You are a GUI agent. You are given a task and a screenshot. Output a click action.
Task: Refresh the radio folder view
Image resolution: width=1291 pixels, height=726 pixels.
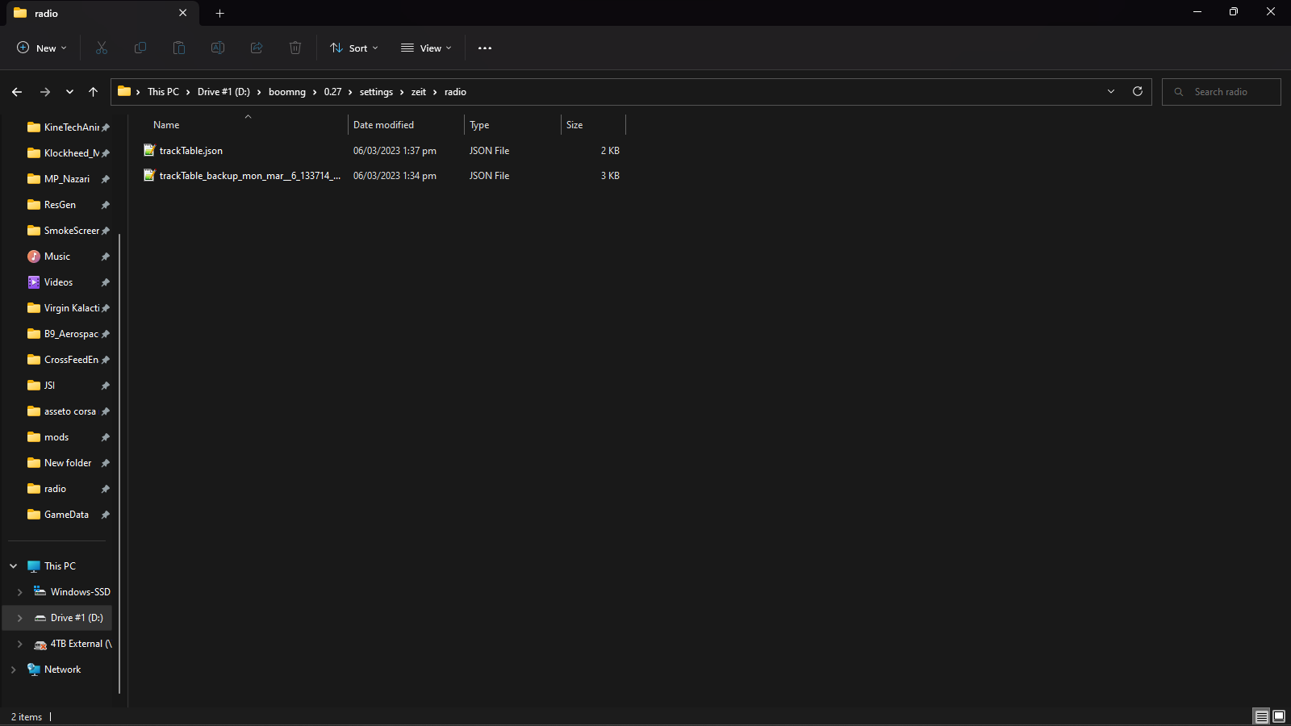click(1138, 91)
